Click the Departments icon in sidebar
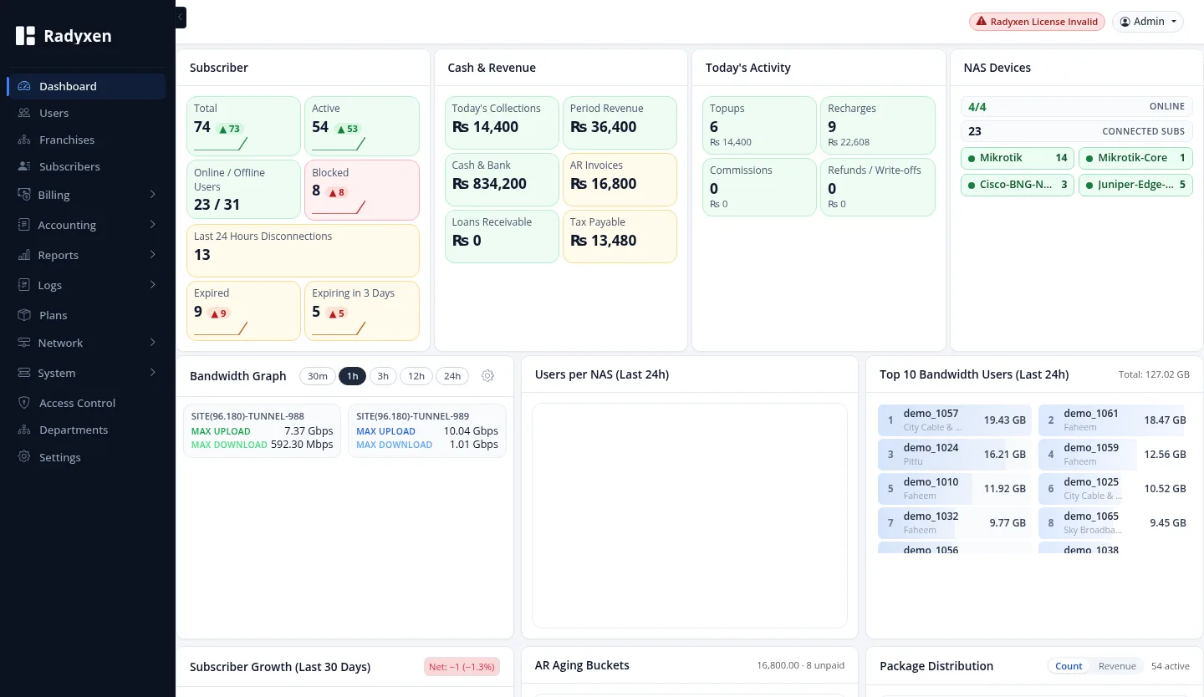The image size is (1204, 697). (x=23, y=430)
